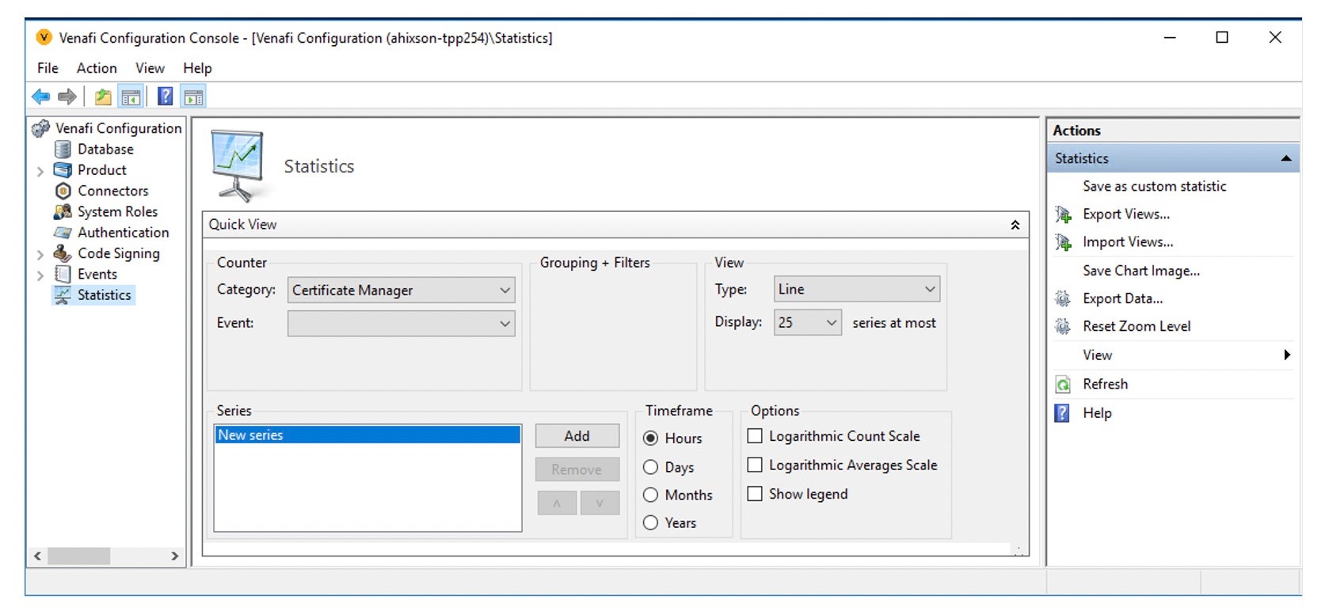Click the Add series button

click(577, 436)
